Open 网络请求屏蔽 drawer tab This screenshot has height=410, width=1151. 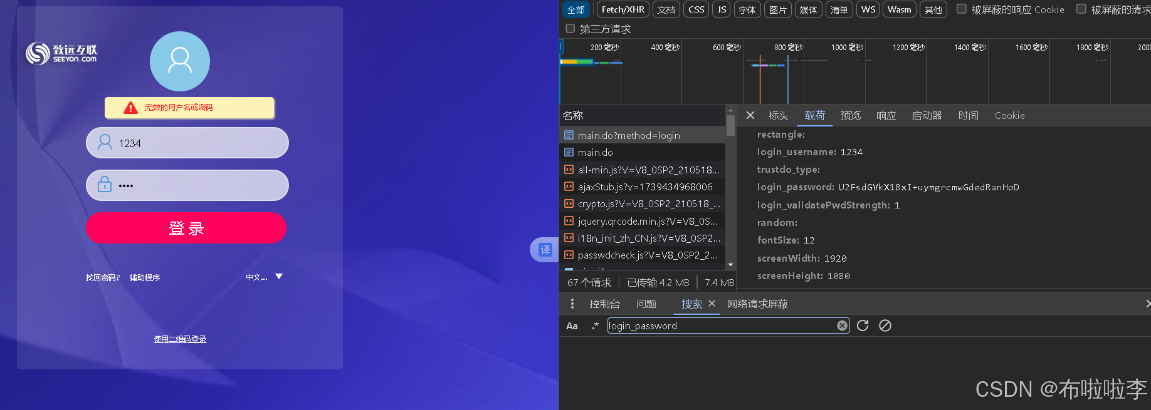point(757,304)
